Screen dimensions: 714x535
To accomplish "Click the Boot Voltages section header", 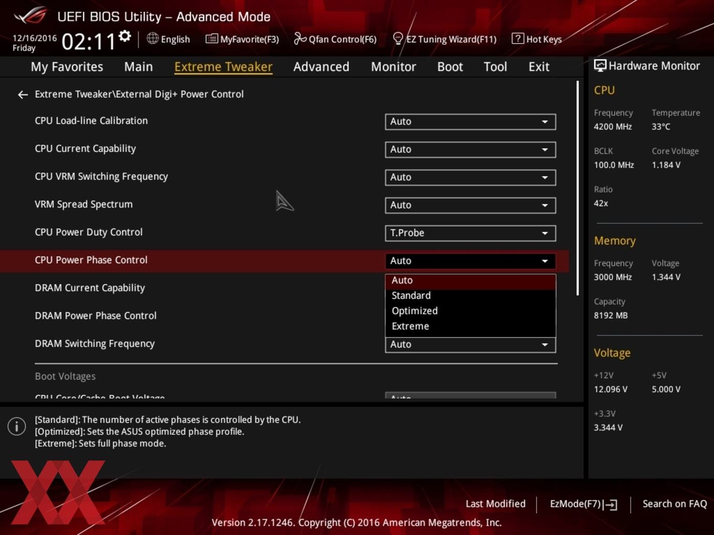I will 65,376.
